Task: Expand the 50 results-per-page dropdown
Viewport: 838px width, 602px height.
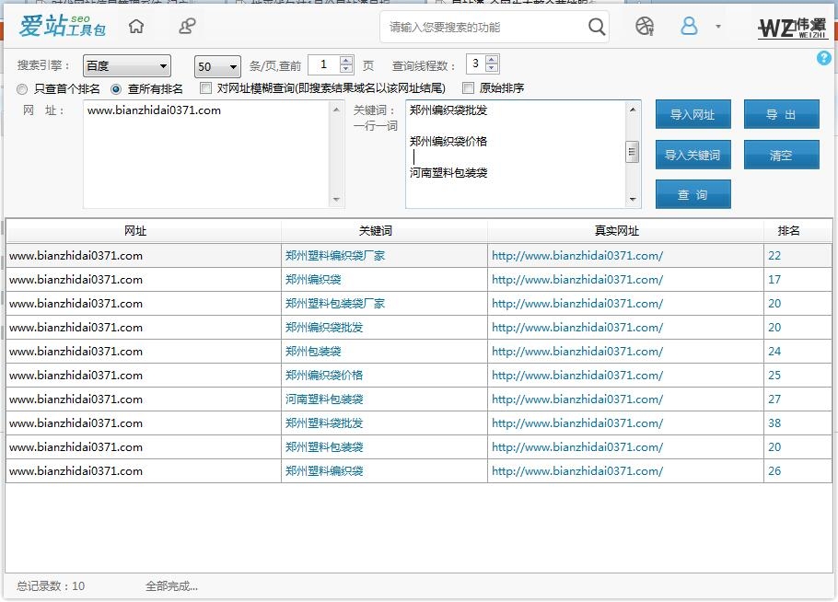Action: pyautogui.click(x=217, y=66)
